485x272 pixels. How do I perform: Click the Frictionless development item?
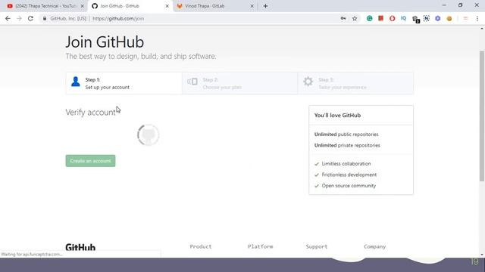point(349,175)
